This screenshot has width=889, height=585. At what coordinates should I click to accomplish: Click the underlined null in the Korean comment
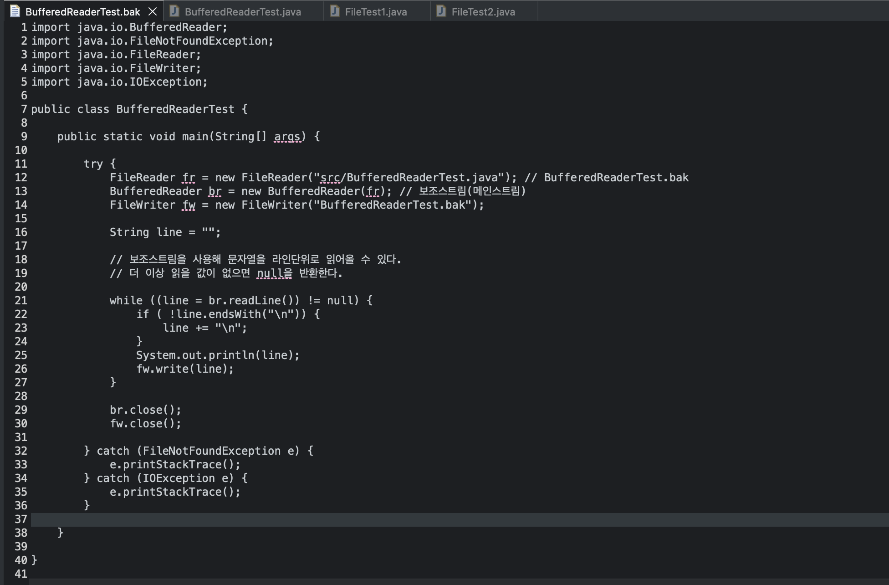tap(270, 273)
